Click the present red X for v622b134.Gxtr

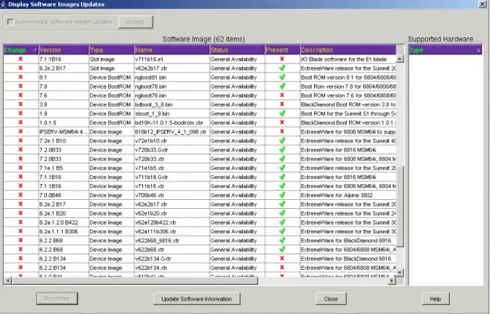[282, 258]
